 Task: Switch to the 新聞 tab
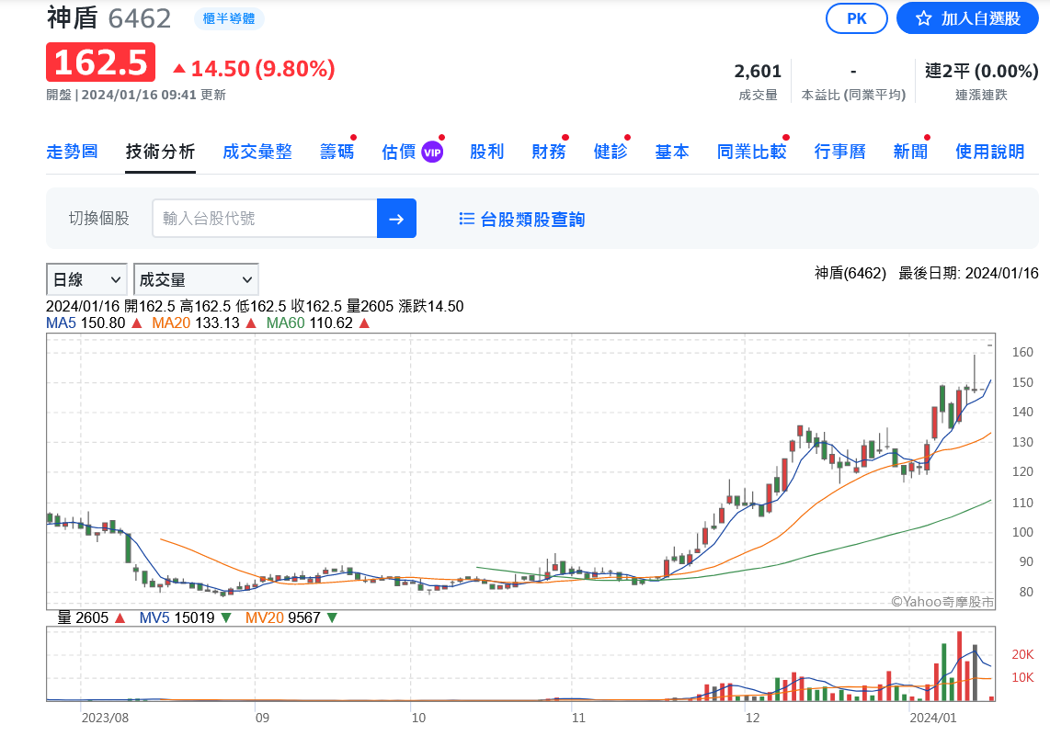click(911, 152)
